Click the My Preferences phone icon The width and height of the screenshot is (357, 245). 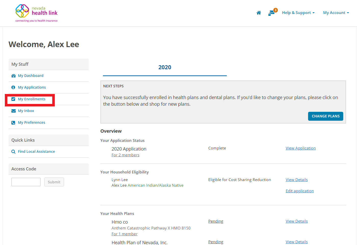click(x=13, y=122)
